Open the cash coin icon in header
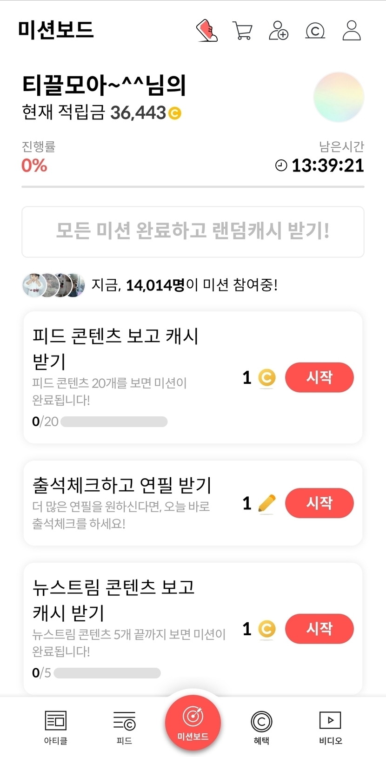This screenshot has width=386, height=757. pos(315,31)
